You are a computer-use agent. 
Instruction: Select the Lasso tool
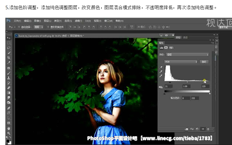click(x=9, y=48)
